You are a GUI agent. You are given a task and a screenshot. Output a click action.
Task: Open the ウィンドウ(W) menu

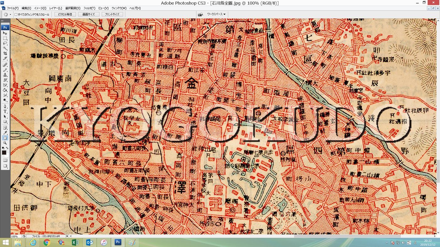(119, 8)
